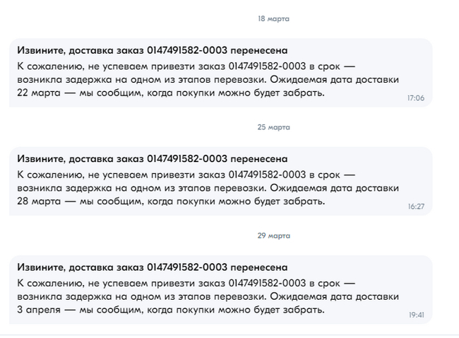Click the order number in the 19:41 message heading

click(186, 267)
